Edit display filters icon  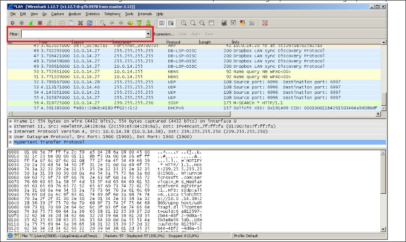(x=233, y=23)
